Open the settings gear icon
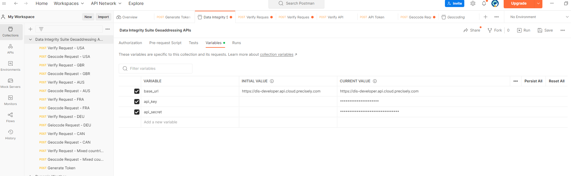The image size is (571, 176). (x=473, y=4)
